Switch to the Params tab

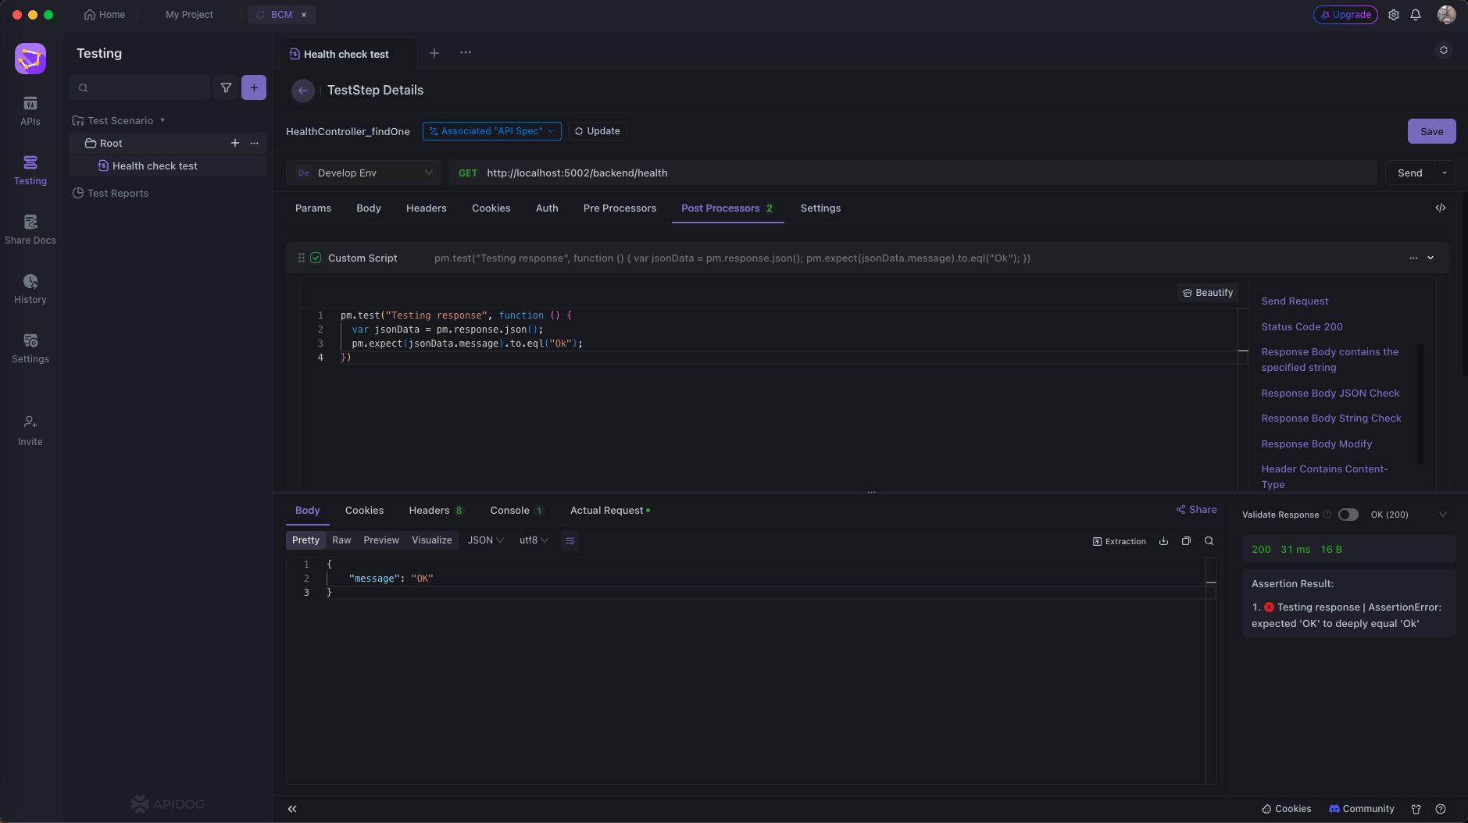[x=313, y=208]
